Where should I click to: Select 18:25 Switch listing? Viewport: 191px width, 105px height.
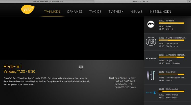click(165, 81)
